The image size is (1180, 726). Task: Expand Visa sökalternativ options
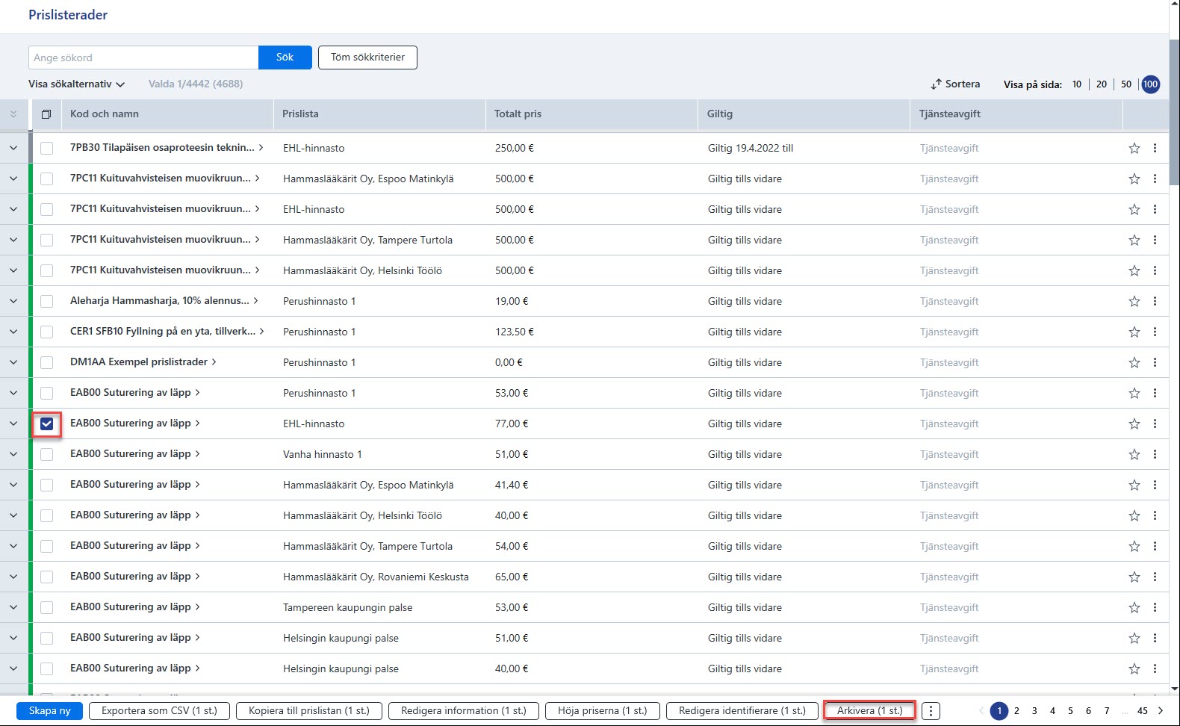[77, 84]
